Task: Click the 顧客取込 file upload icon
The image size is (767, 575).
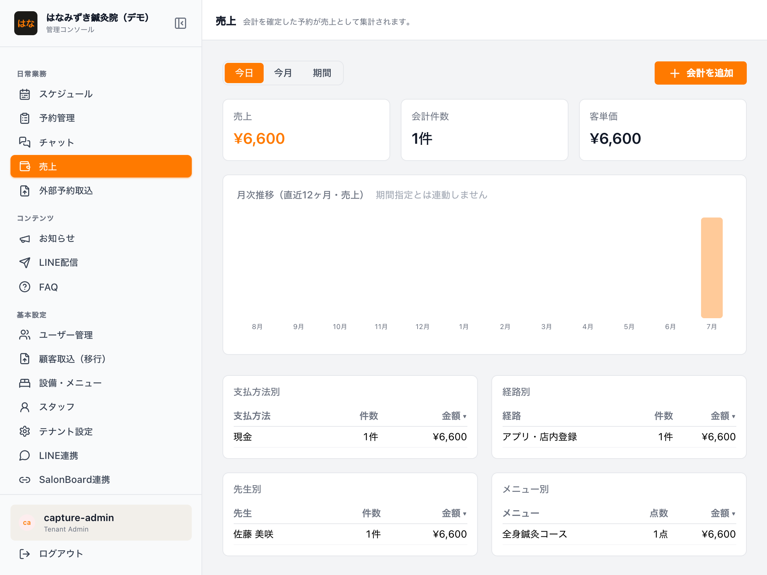Action: click(x=25, y=359)
